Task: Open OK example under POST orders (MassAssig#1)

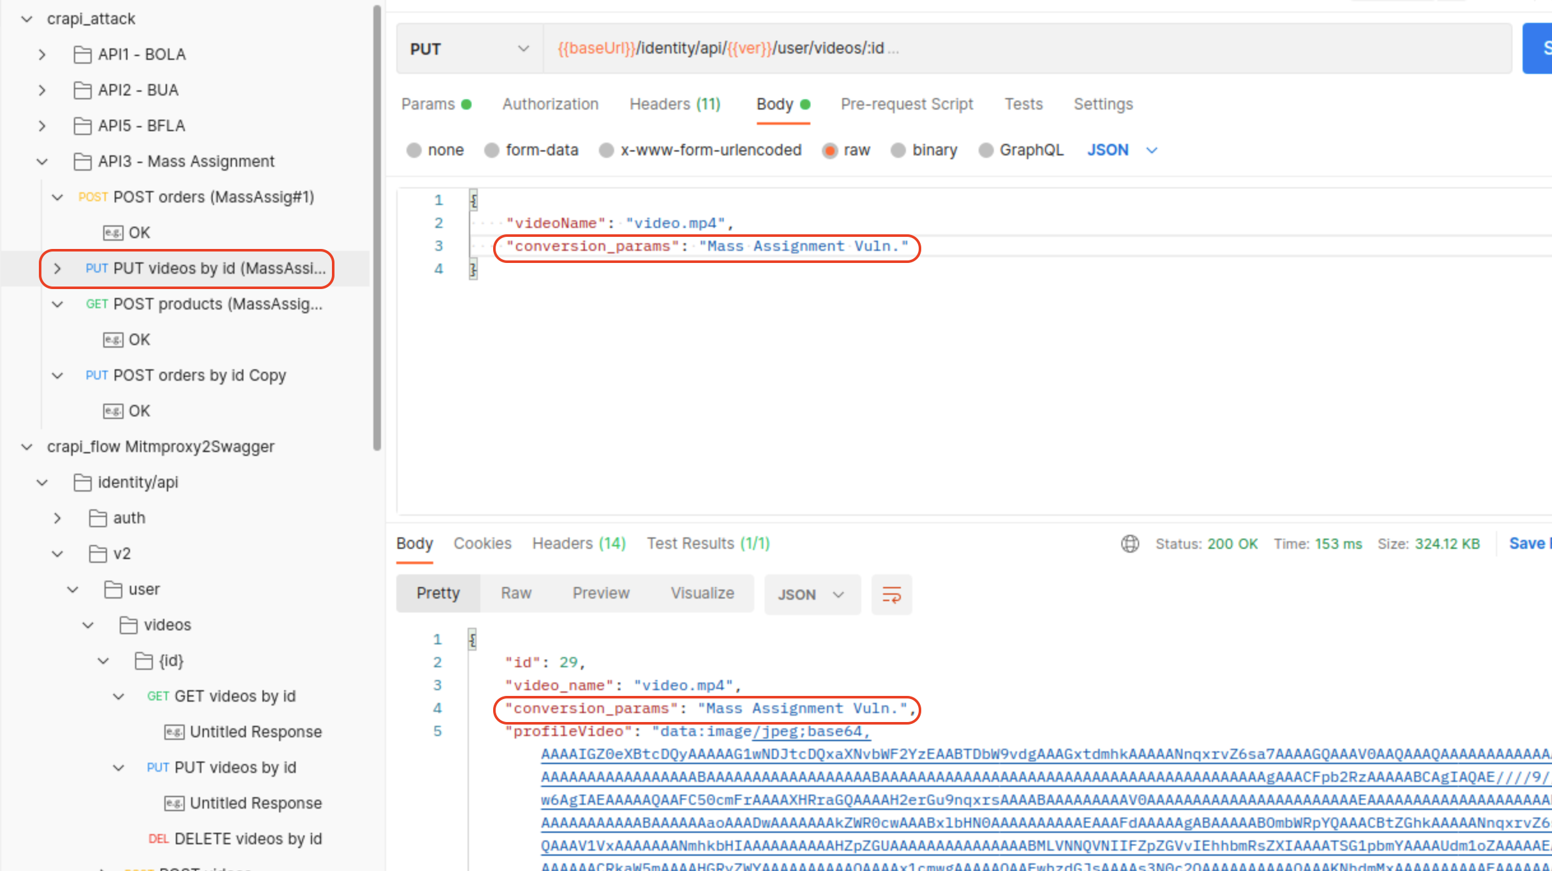Action: [x=139, y=233]
